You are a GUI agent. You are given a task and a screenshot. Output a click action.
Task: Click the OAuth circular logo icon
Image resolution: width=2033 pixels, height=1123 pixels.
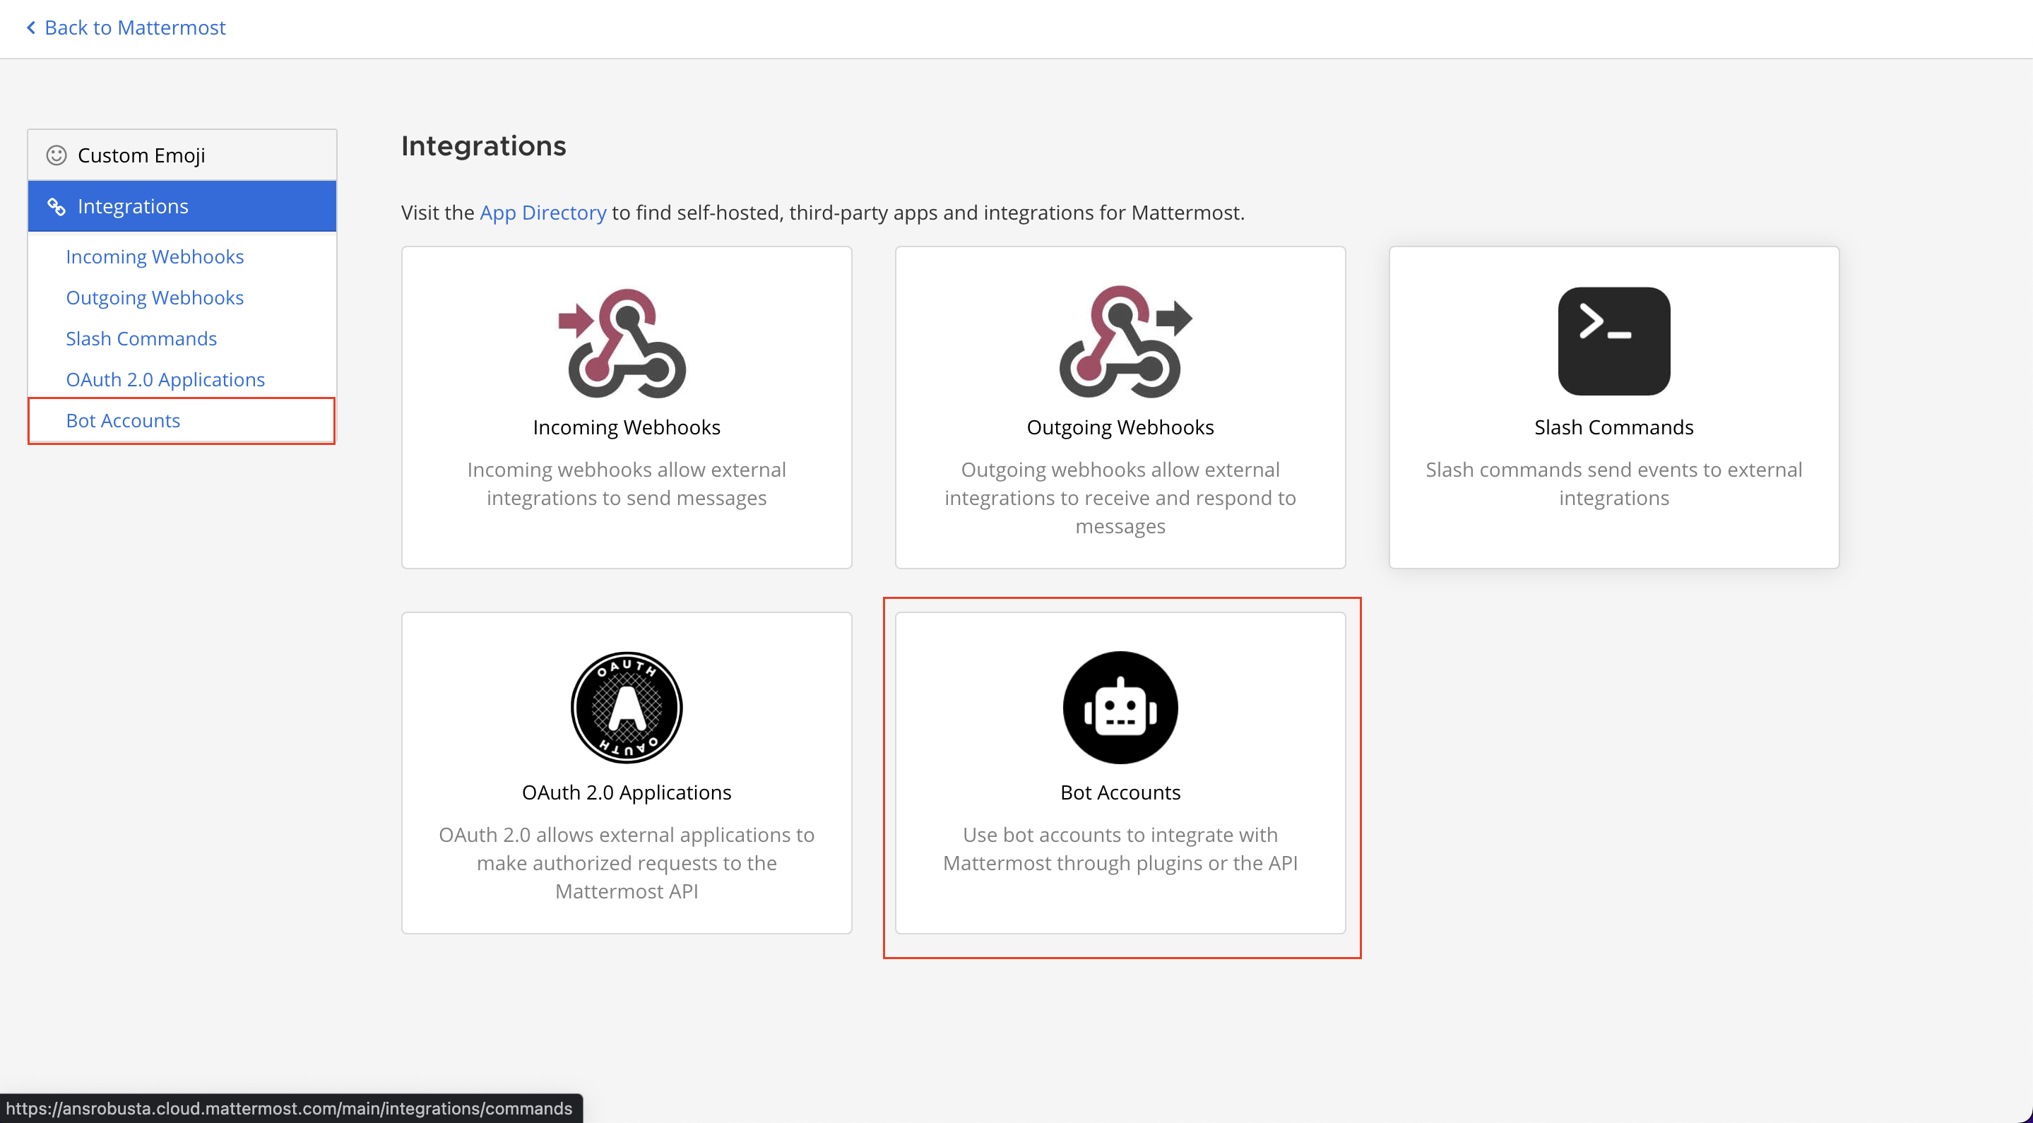[627, 707]
